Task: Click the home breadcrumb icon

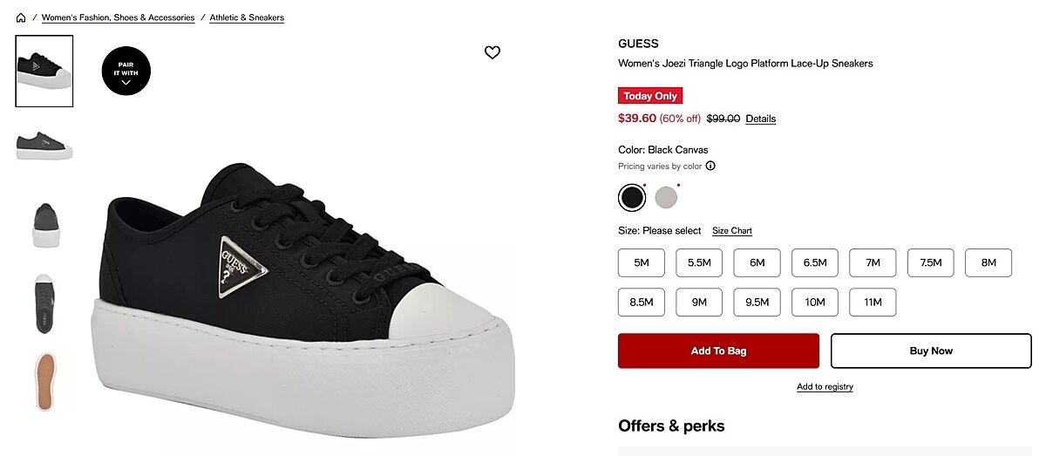Action: pos(21,17)
